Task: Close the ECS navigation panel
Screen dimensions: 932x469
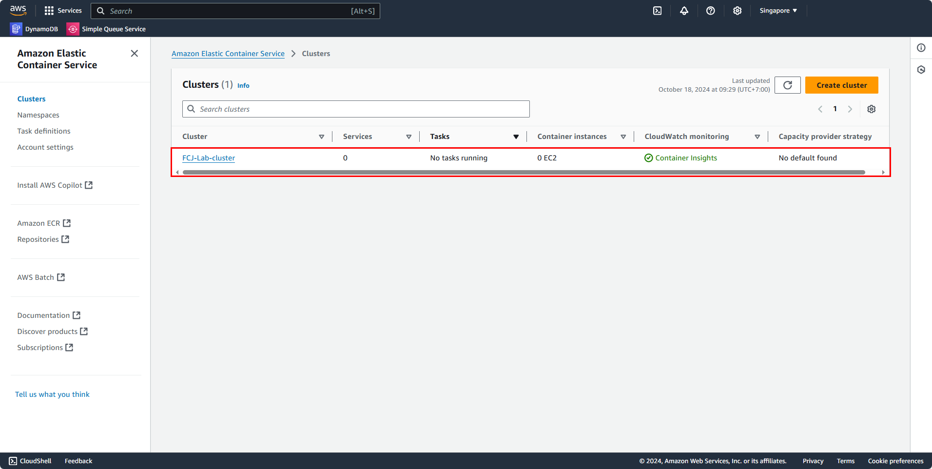Action: (x=135, y=53)
